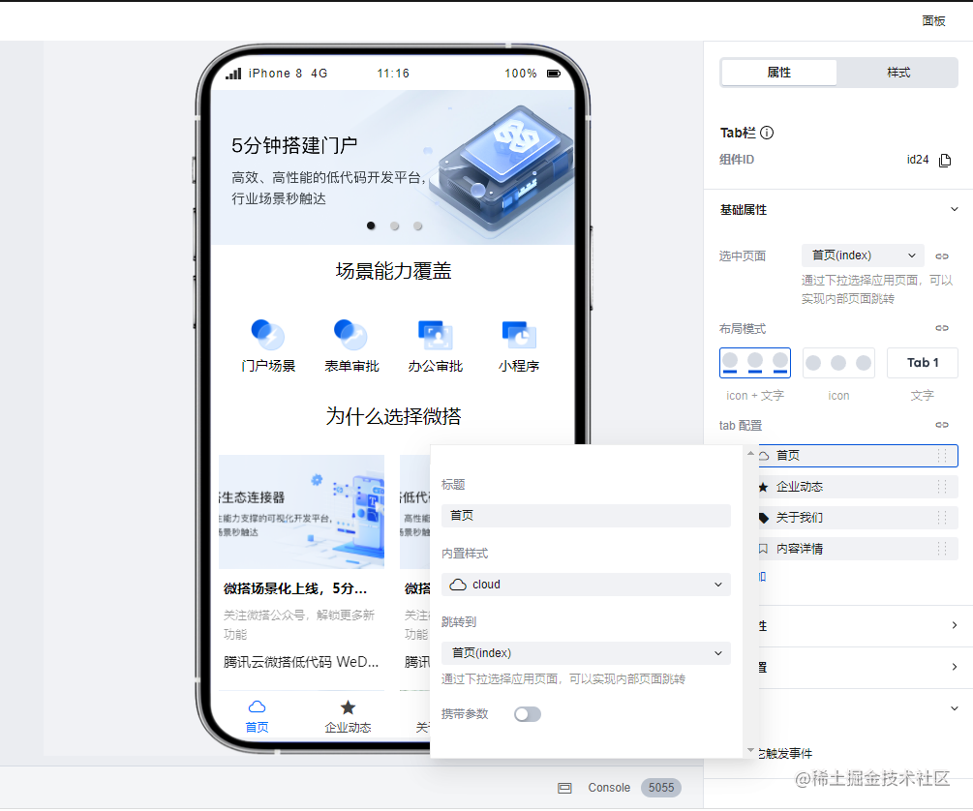Click the popup scrollbar up arrow
The image size is (973, 811).
(751, 454)
